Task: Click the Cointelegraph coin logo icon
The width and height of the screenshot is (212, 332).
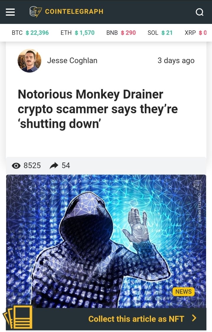Action: click(x=36, y=11)
